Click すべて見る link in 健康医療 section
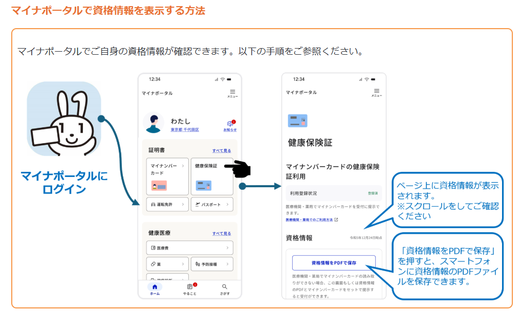 click(222, 233)
